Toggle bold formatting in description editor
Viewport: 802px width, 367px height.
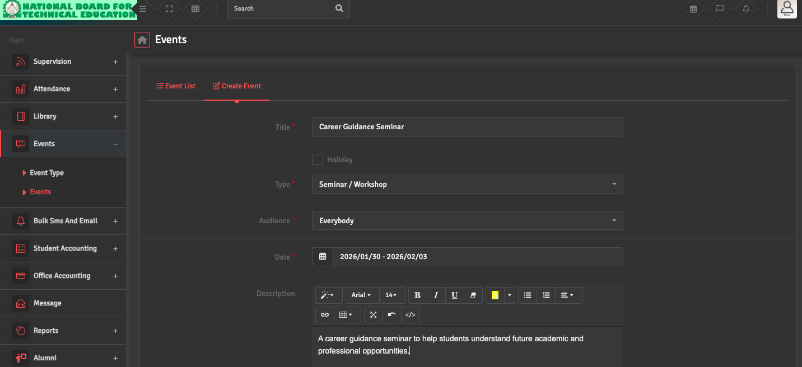pos(417,295)
